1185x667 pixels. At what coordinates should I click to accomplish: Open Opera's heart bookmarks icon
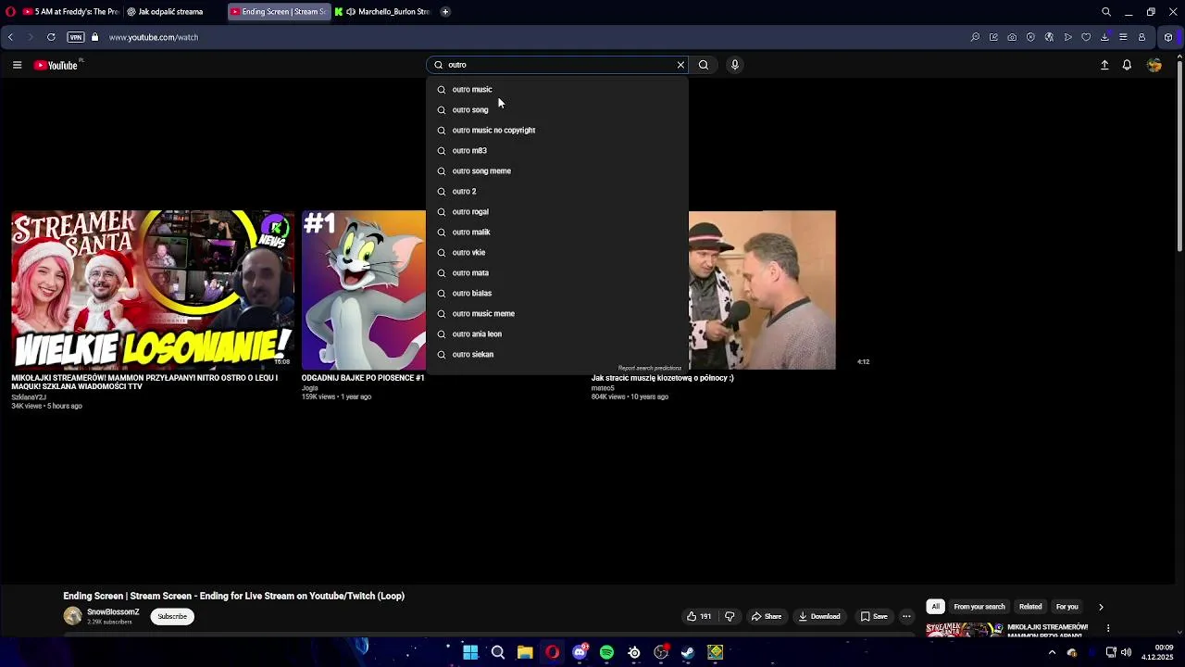[x=1086, y=37]
